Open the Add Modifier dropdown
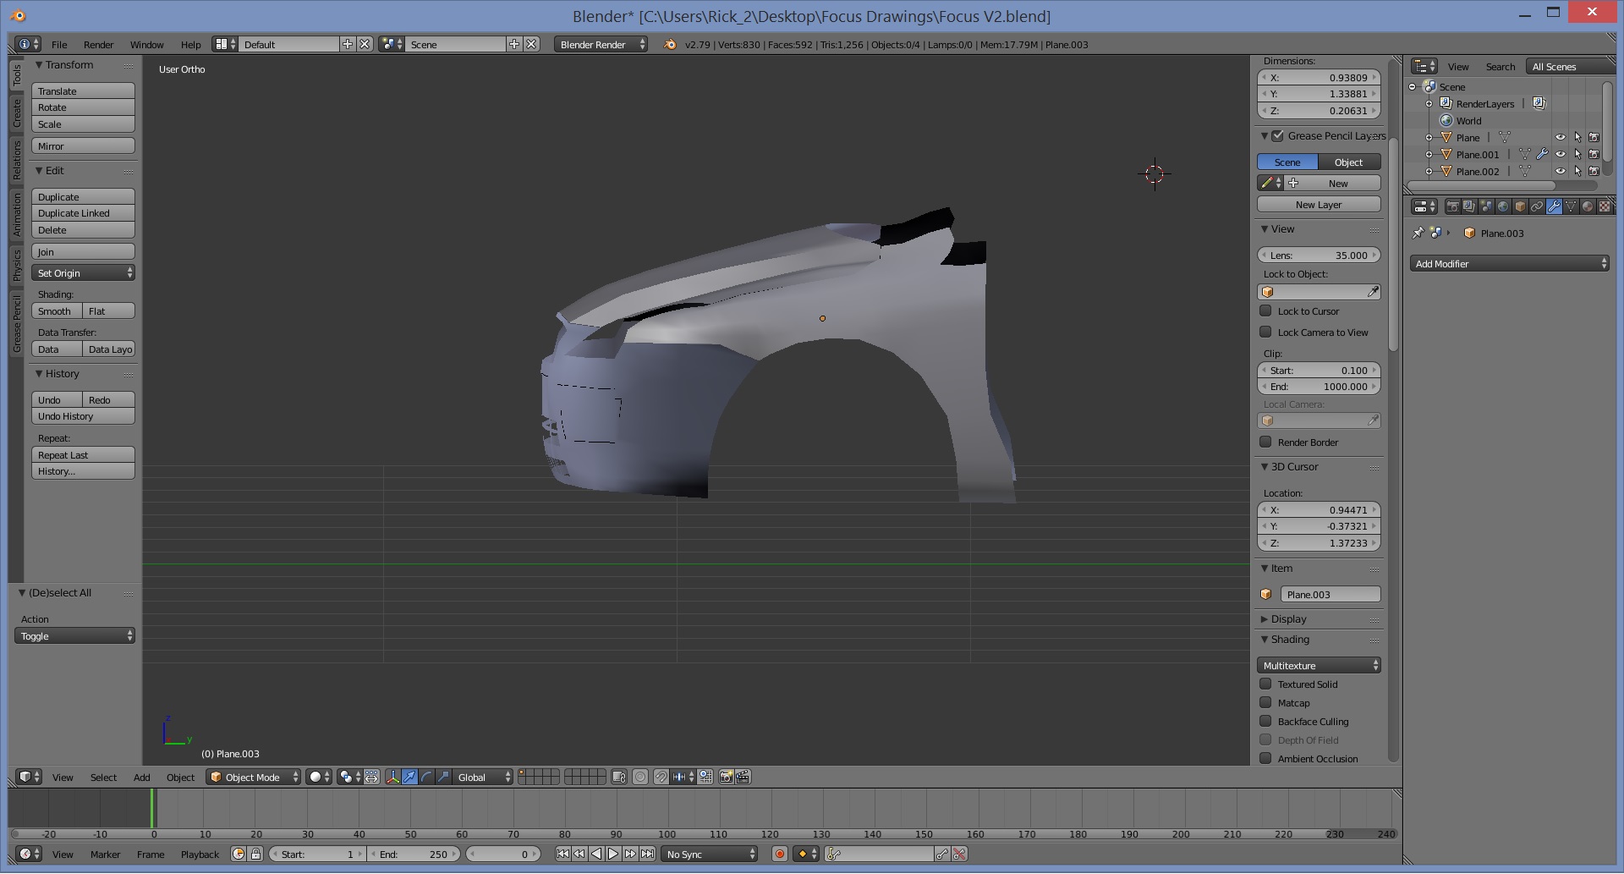Screen dimensions: 1624x874 [x=1510, y=264]
